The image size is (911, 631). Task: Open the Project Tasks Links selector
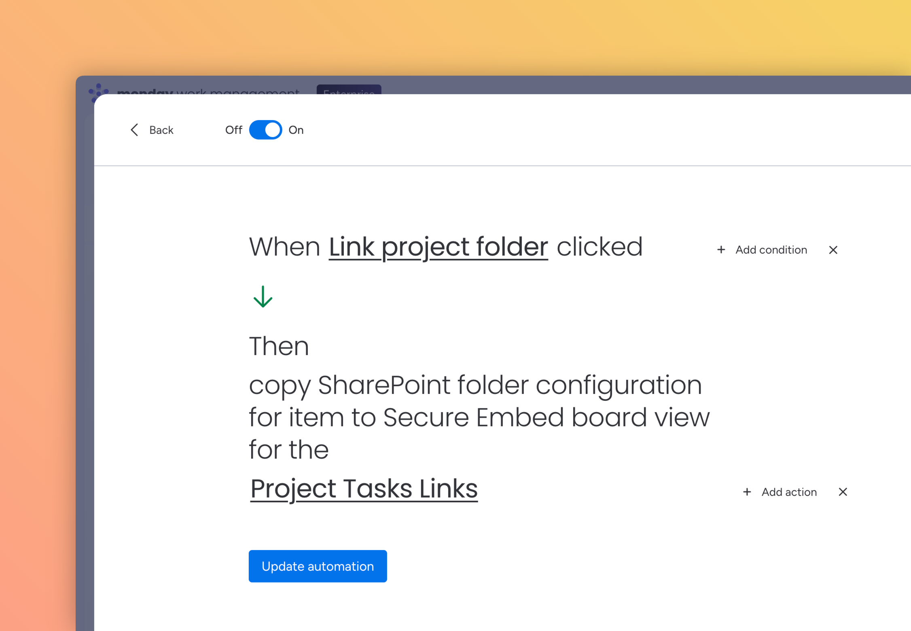point(364,489)
